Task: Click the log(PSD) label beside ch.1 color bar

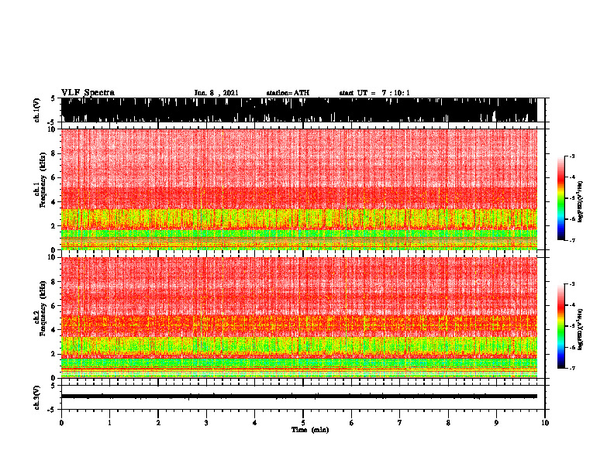Action: click(581, 202)
